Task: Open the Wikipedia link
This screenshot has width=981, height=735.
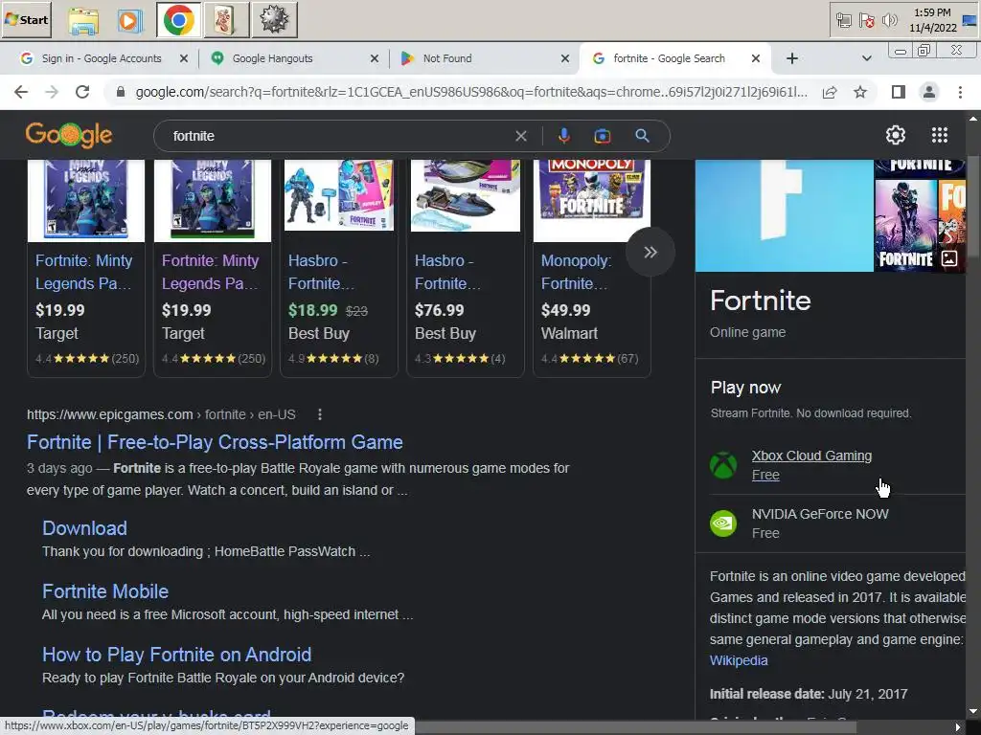Action: 739,660
